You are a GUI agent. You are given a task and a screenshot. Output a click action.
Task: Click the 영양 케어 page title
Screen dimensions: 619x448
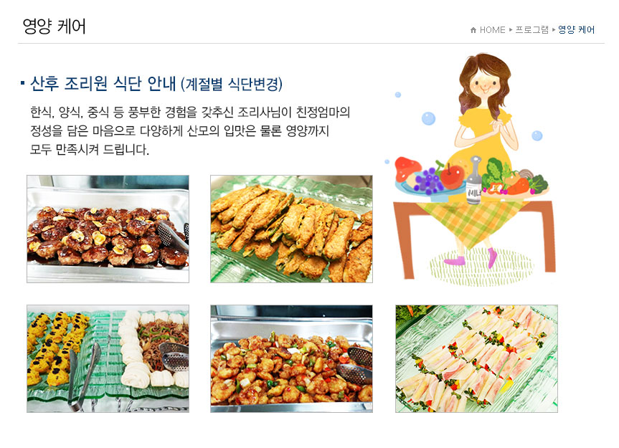[54, 27]
